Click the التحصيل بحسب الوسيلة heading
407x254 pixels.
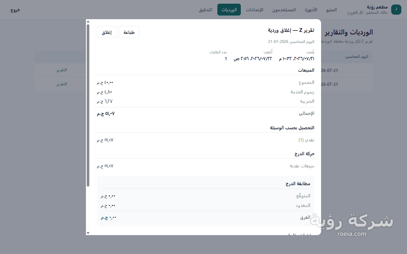[292, 128]
